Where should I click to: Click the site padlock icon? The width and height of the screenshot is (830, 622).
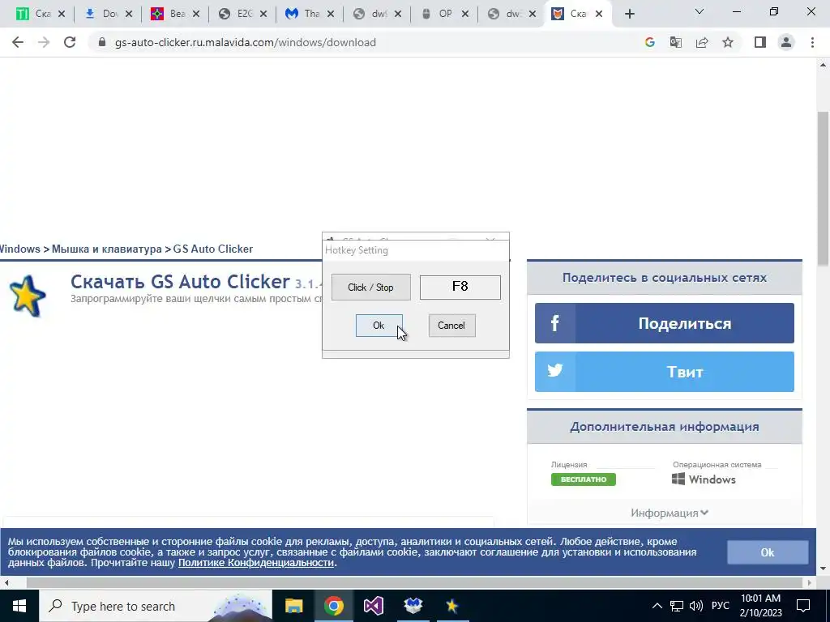pyautogui.click(x=103, y=42)
